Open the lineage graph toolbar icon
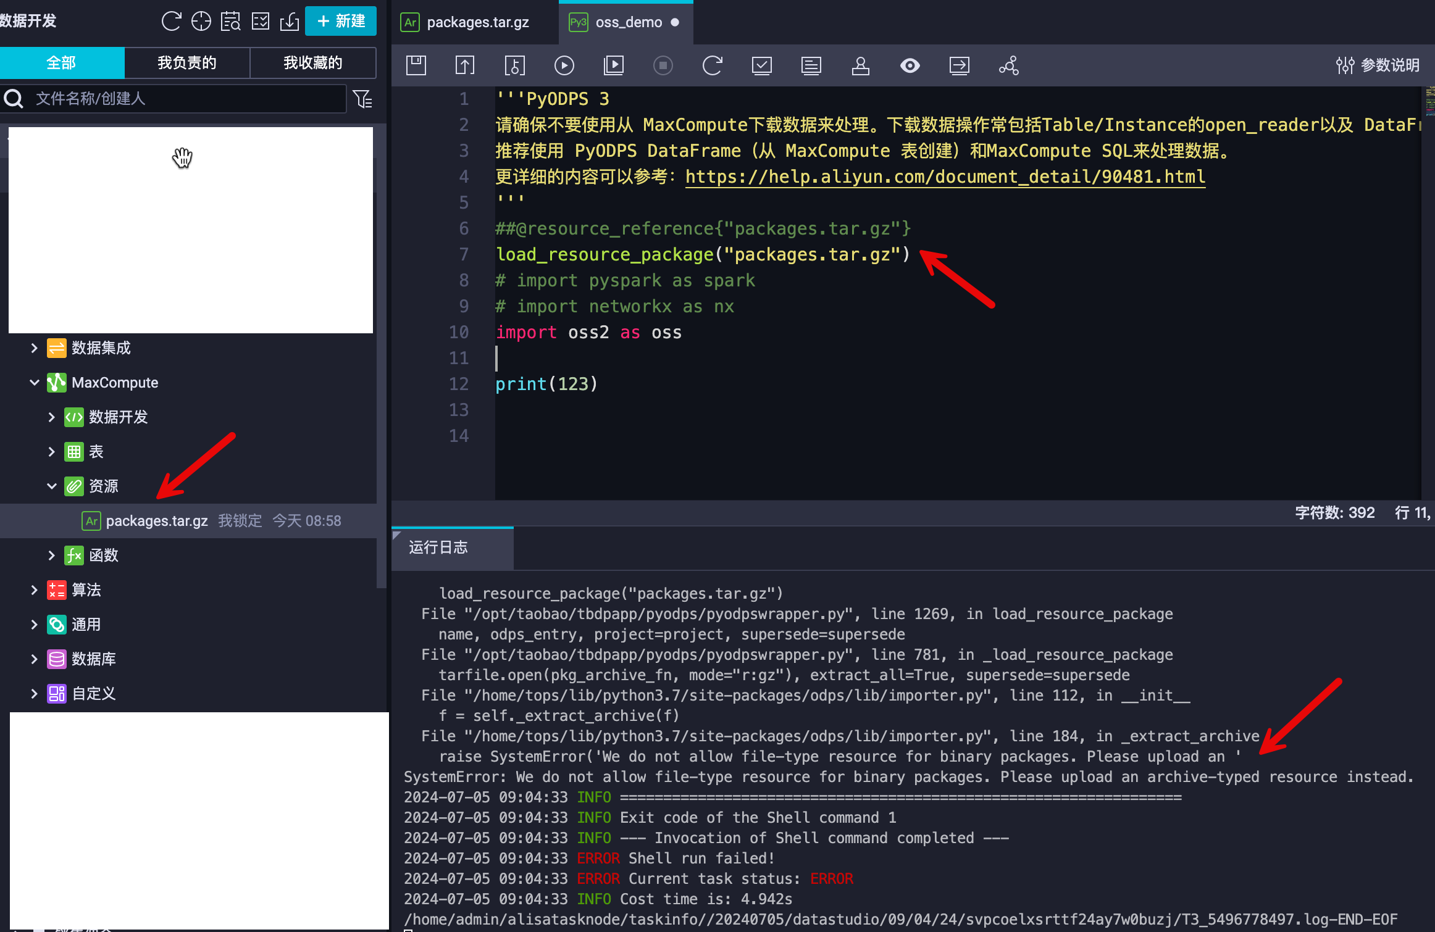1435x932 pixels. pyautogui.click(x=1009, y=65)
